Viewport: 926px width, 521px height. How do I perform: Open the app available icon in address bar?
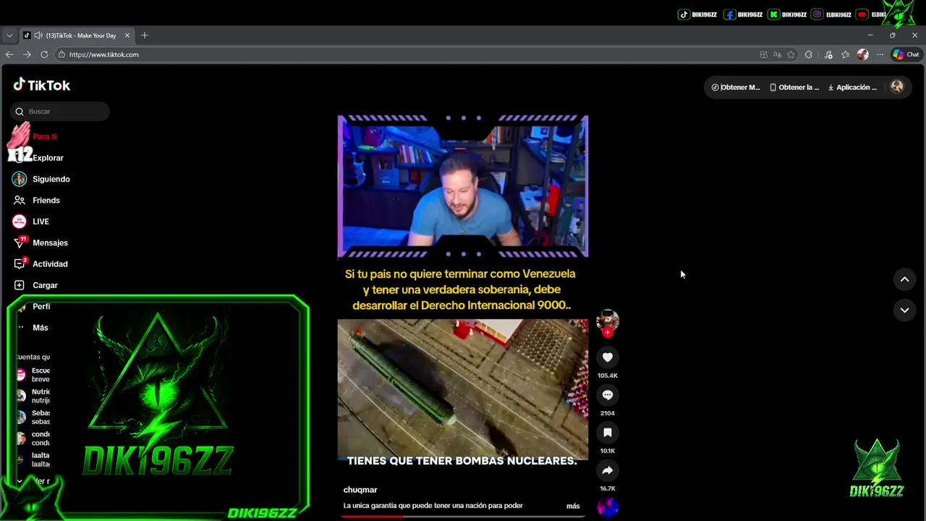(764, 54)
